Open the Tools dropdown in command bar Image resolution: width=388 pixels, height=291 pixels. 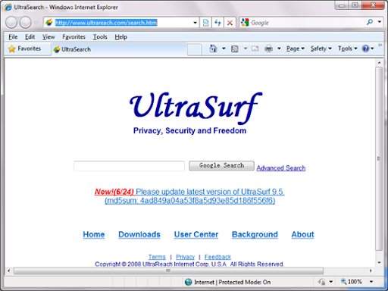point(348,48)
